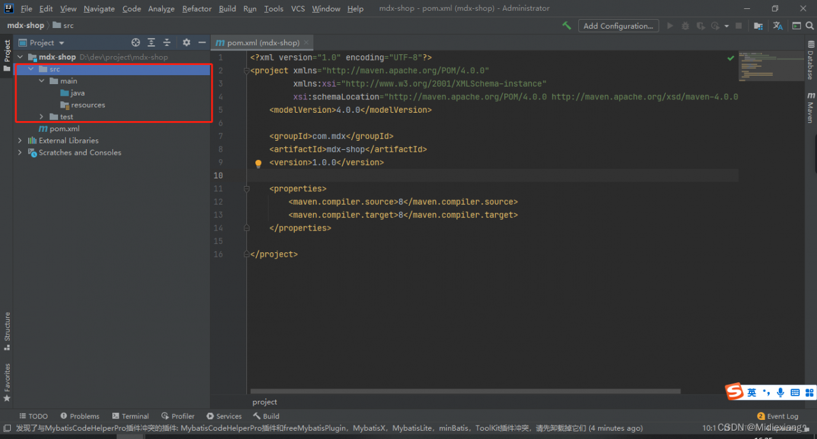
Task: Click the locate/select opened file crosshair icon
Action: tap(135, 43)
